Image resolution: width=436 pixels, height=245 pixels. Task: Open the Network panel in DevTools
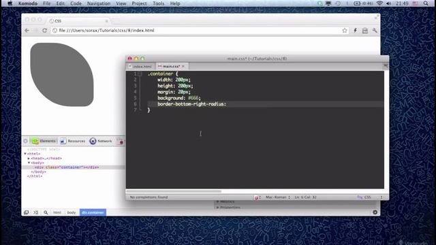(x=101, y=141)
